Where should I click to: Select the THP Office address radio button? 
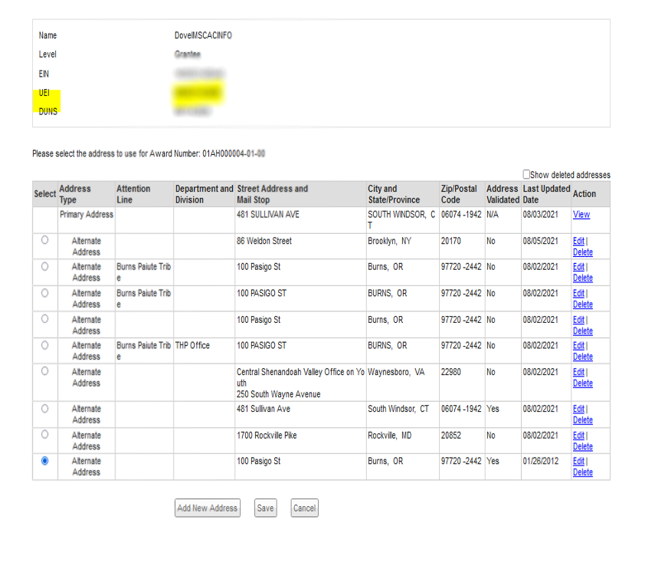(x=44, y=345)
